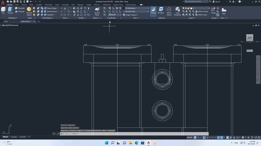Close the dufflex filter drawing tab
The width and height of the screenshot is (261, 146).
[34, 21]
